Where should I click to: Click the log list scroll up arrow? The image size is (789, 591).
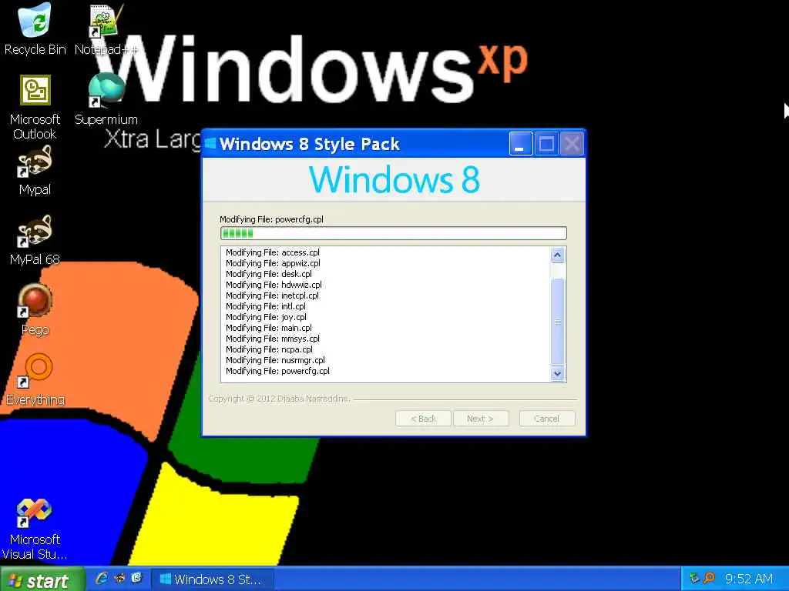click(557, 255)
